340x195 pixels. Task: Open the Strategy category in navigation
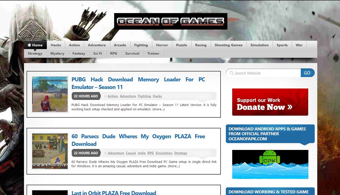pyautogui.click(x=35, y=53)
